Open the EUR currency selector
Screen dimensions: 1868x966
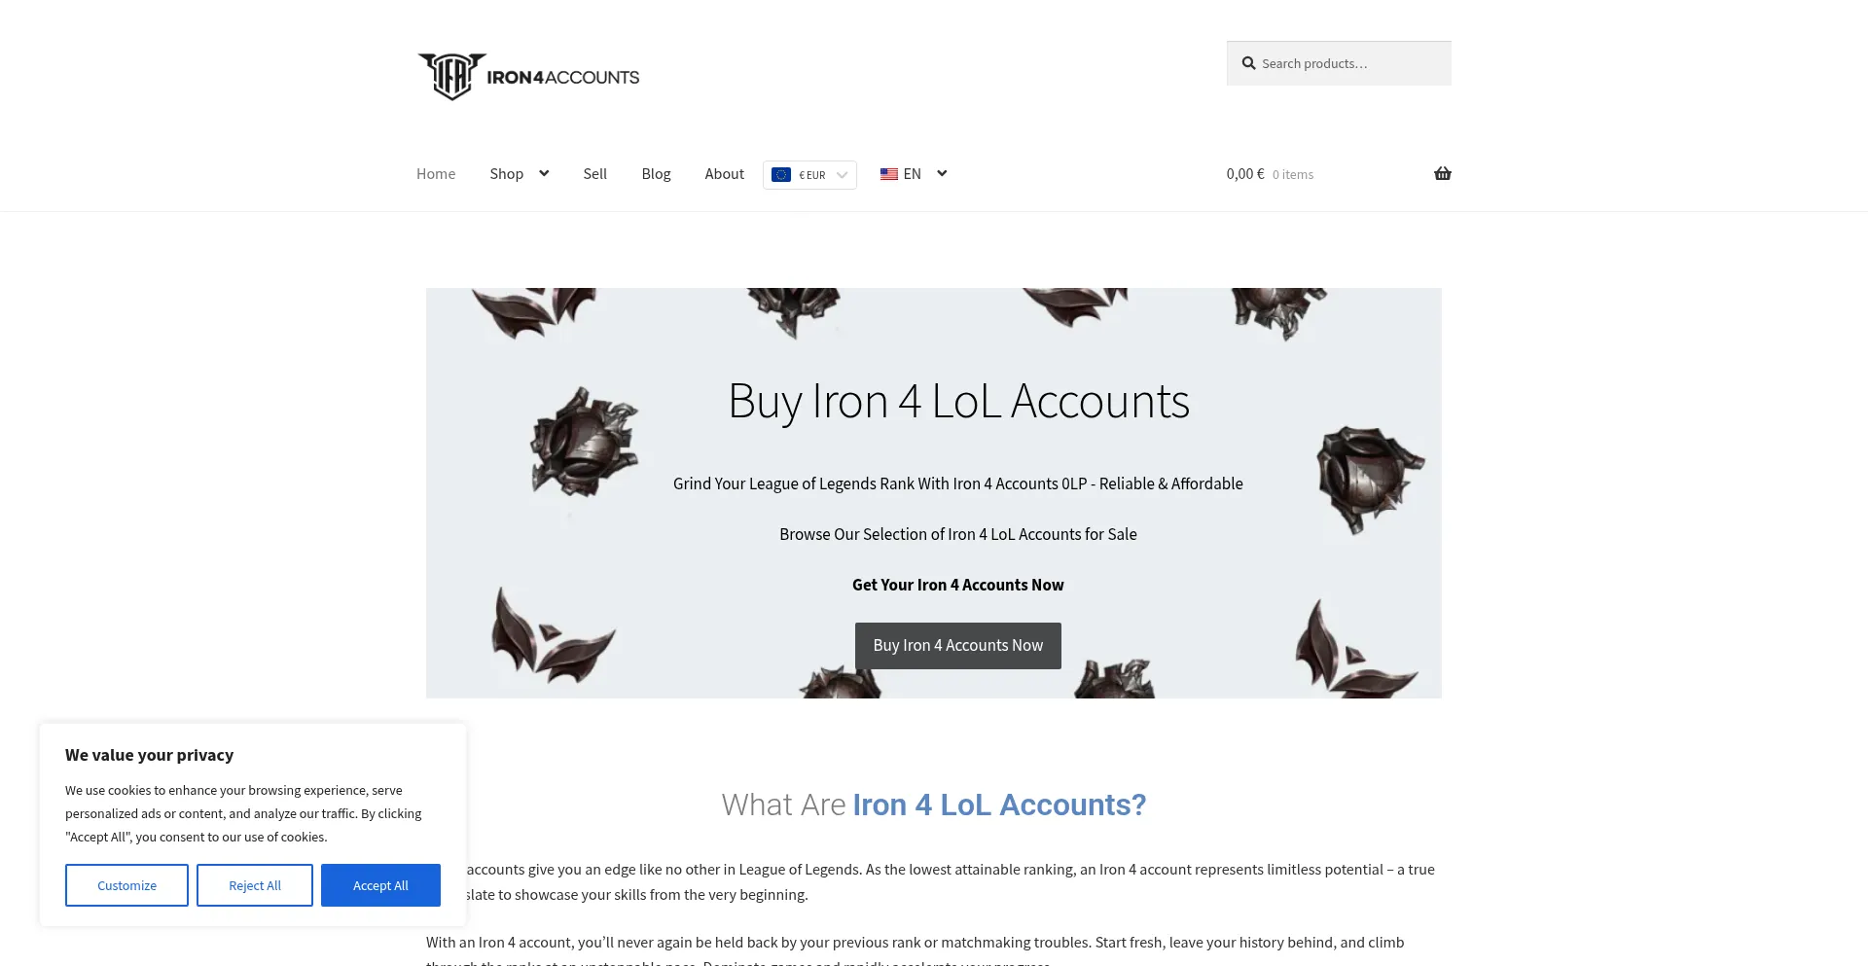(x=809, y=175)
